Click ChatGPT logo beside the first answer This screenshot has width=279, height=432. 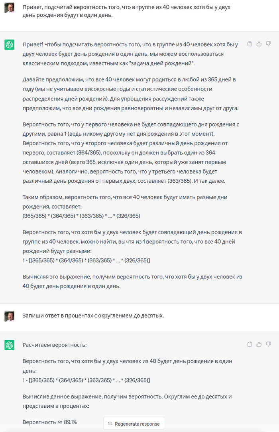click(x=10, y=45)
